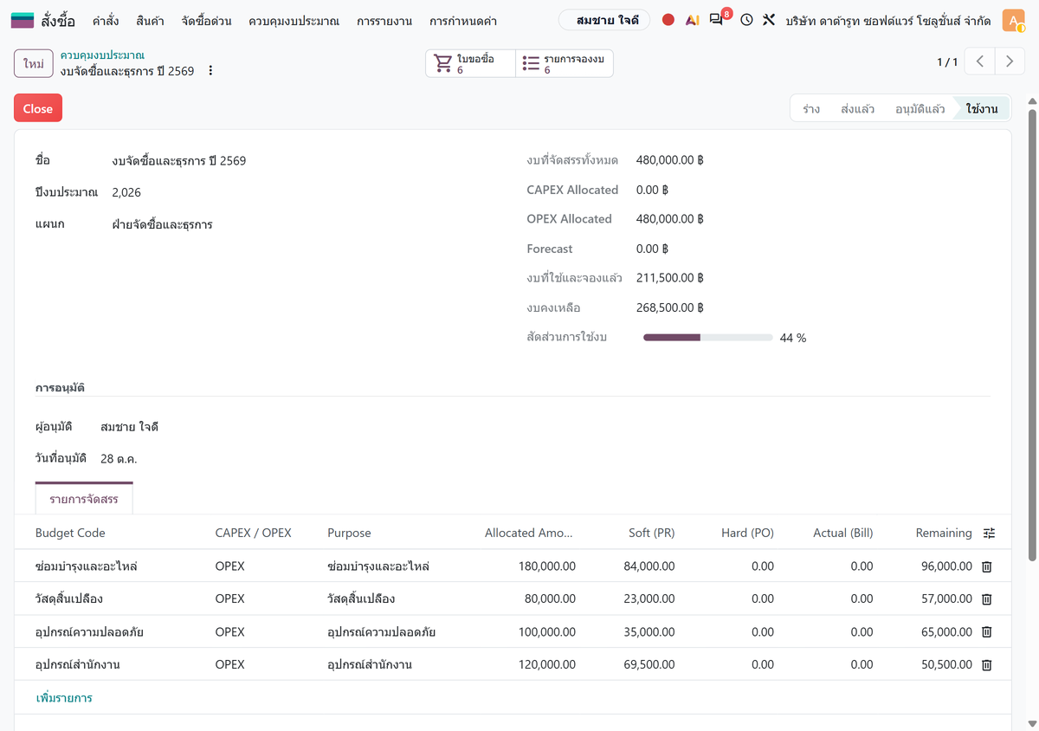Viewport: 1039px width, 731px height.
Task: Select the รายการจัดสรร tab
Action: [84, 499]
